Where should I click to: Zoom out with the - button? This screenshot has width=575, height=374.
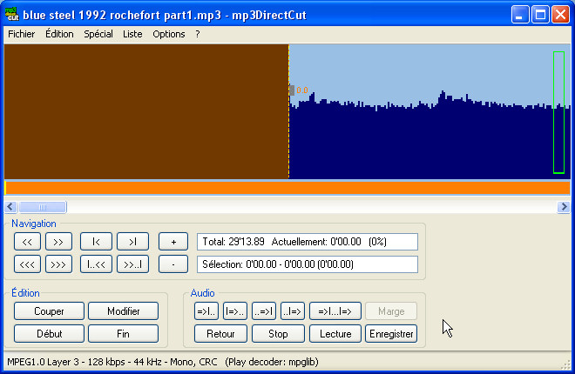tap(173, 264)
